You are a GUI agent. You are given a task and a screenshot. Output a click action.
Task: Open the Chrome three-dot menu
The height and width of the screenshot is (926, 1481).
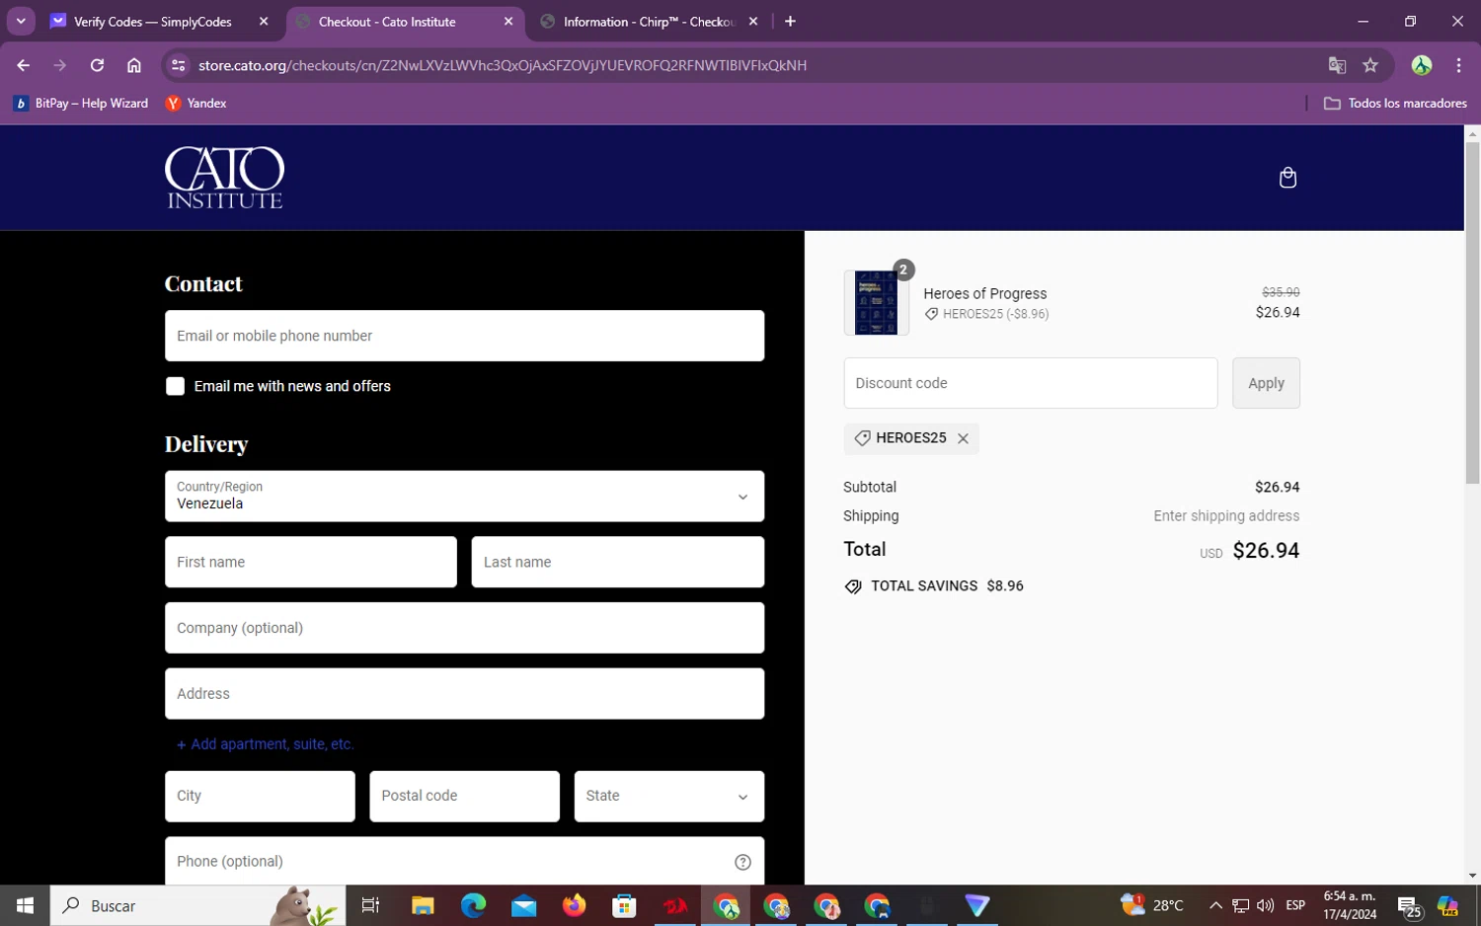pos(1458,65)
